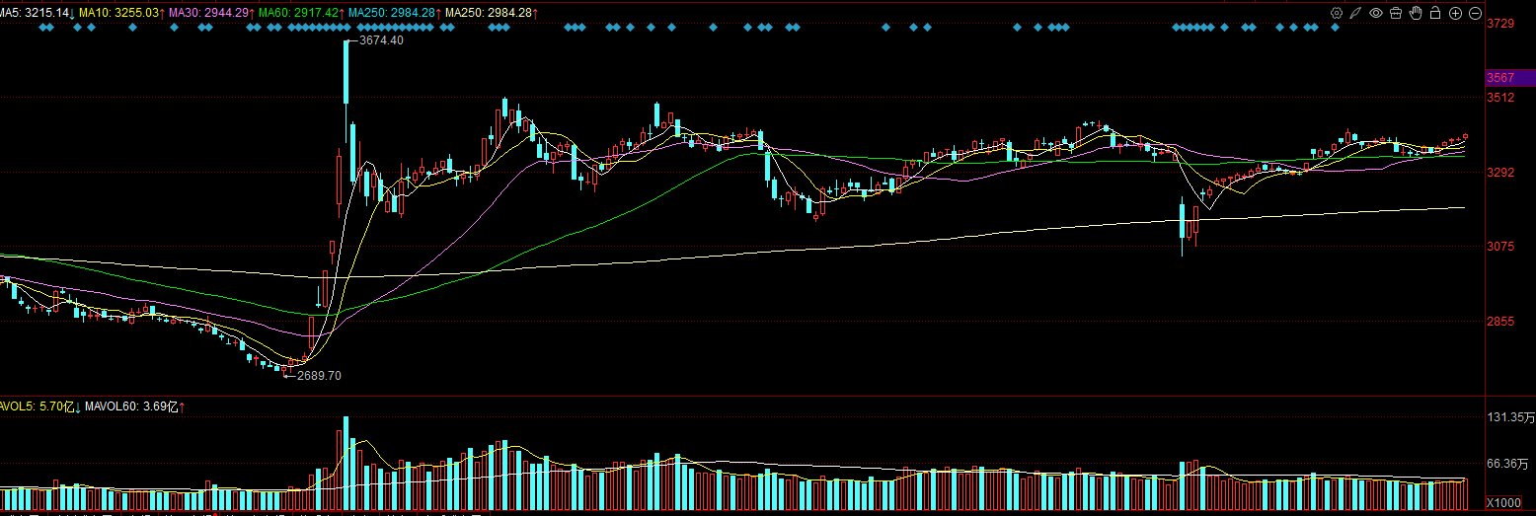Click the 3512 price axis value
This screenshot has height=516, width=1536.
(1500, 98)
